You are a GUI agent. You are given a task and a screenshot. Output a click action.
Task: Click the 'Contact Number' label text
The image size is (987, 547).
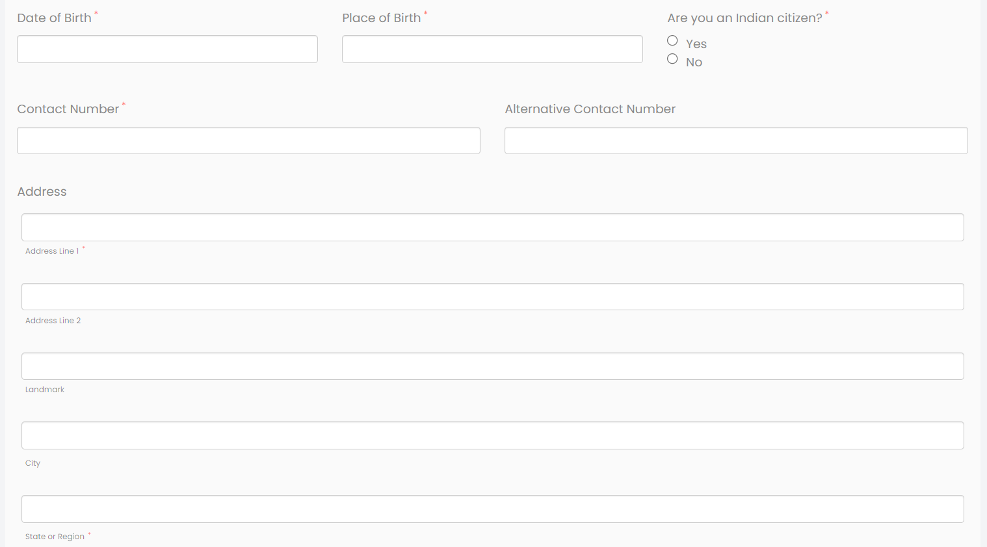click(x=68, y=109)
